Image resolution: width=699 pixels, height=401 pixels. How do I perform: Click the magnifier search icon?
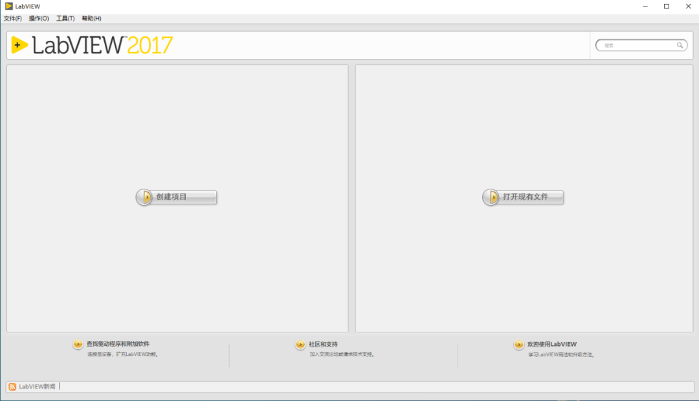pyautogui.click(x=680, y=45)
